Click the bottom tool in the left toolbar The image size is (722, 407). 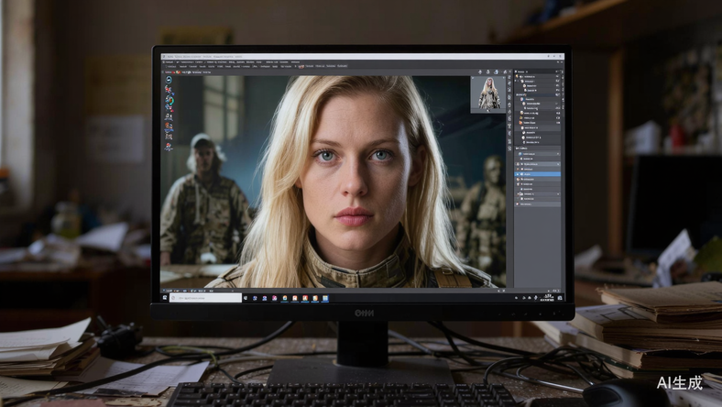coord(169,145)
